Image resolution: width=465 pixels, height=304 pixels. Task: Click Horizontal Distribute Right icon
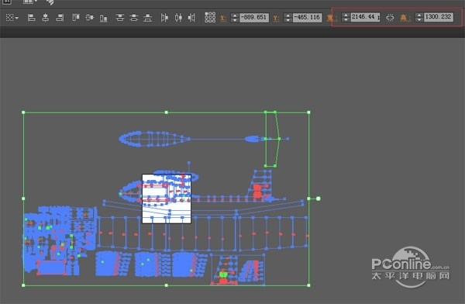pyautogui.click(x=191, y=18)
